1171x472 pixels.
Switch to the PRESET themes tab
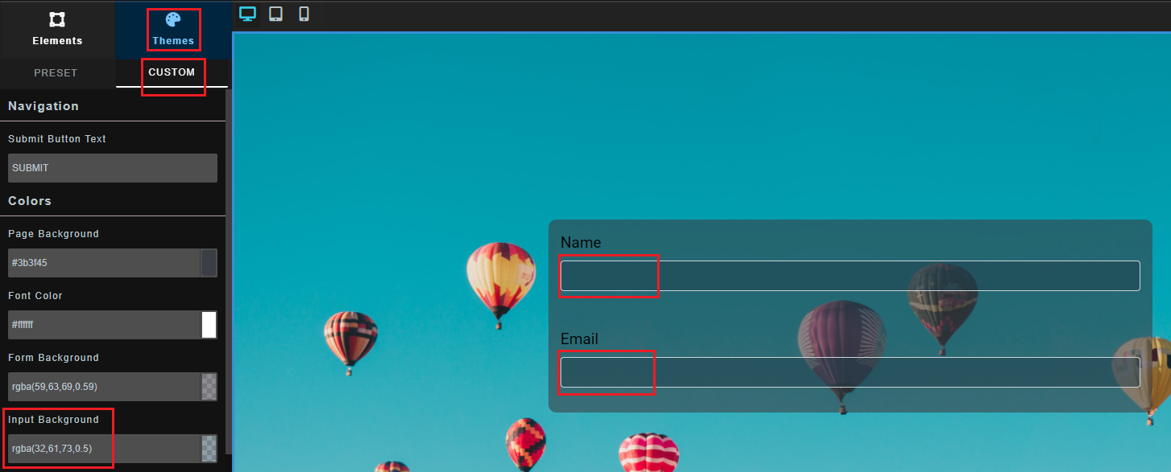[x=56, y=72]
